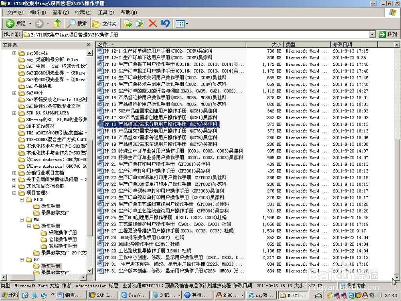The width and height of the screenshot is (401, 301).
Task: Open the Forward button history dropdown arrow
Action: point(48,24)
